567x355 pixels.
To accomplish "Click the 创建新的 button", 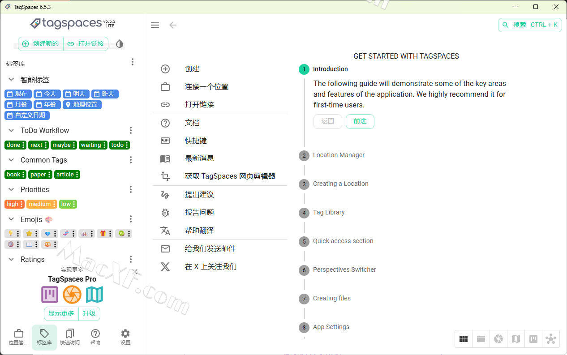I will click(x=41, y=43).
